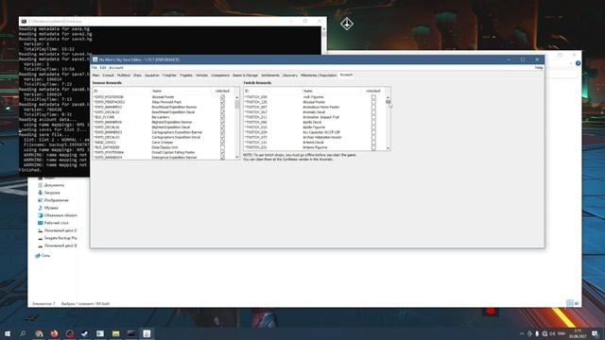
Task: Click the Save Editor window title icon
Action: point(95,59)
